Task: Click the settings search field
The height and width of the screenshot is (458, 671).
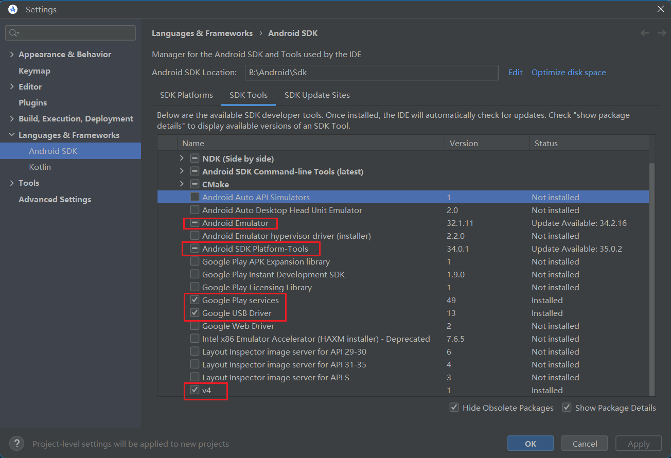Action: coord(70,33)
